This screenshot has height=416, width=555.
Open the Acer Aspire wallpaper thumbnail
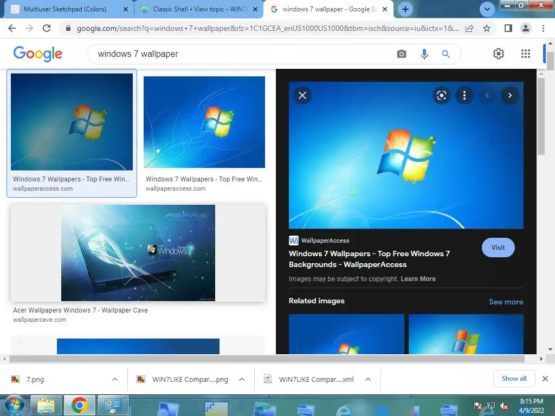(x=138, y=253)
